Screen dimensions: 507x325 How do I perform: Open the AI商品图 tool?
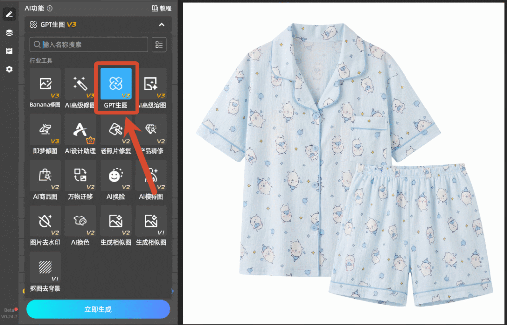45,180
